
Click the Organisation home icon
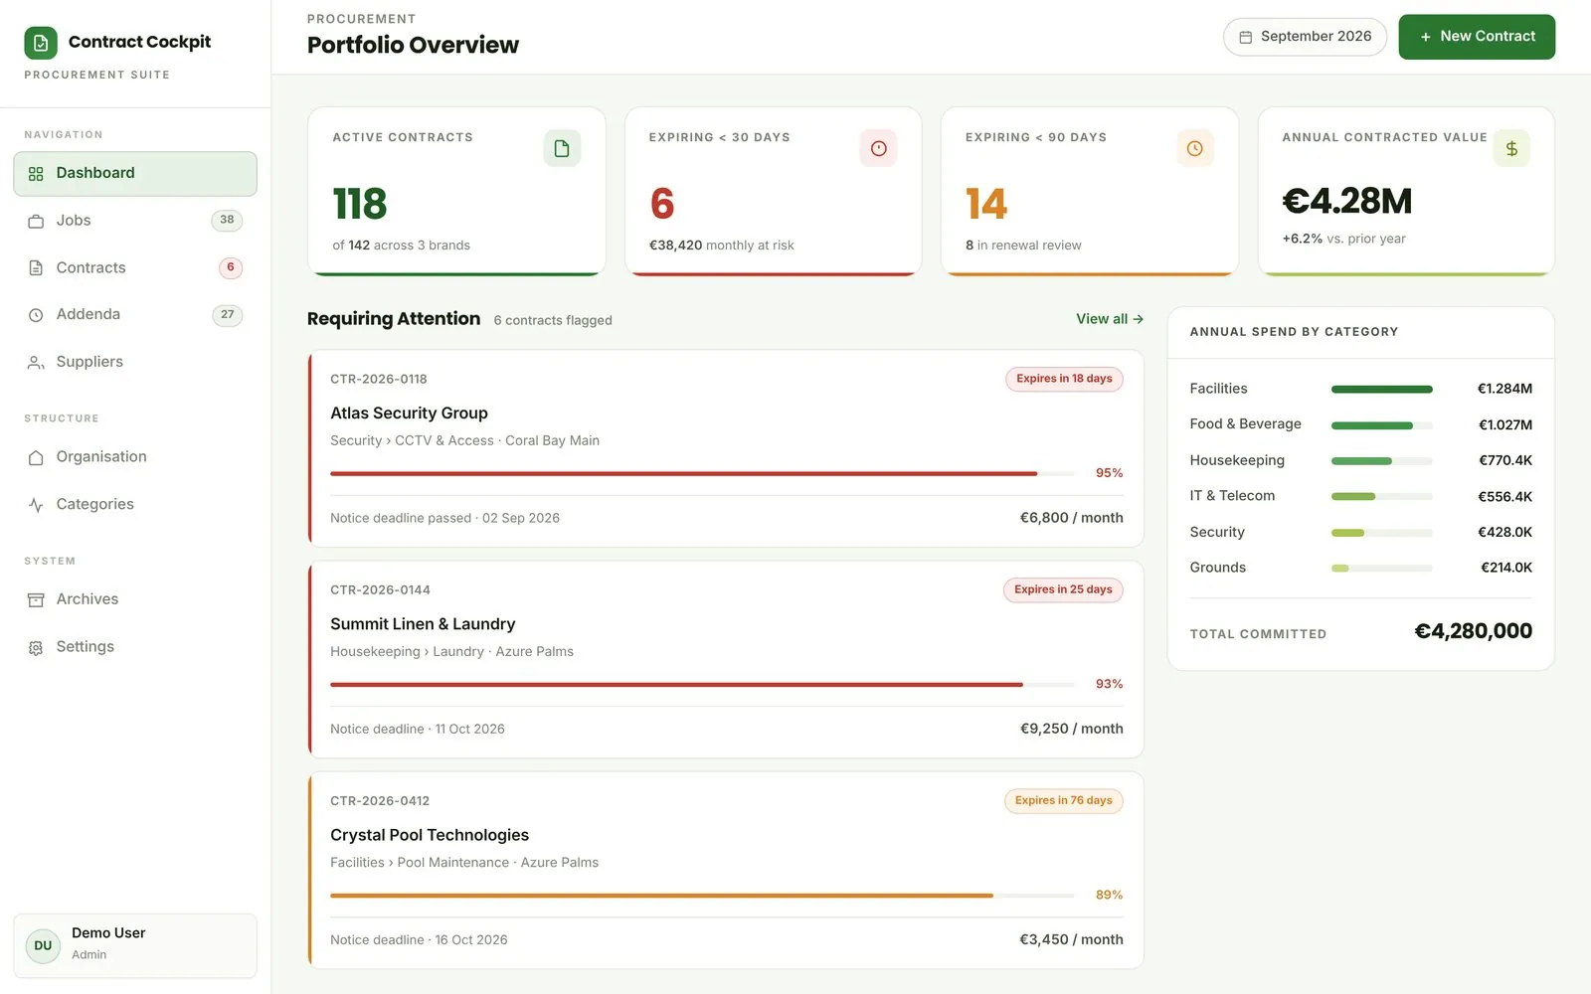click(36, 457)
